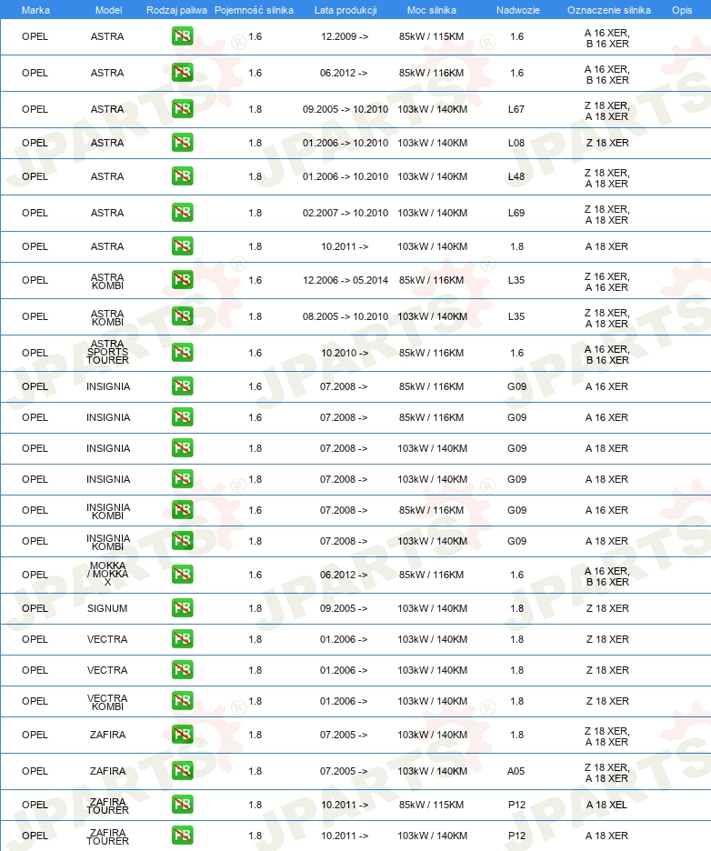Select the 'ASTRA SPORTS TOURER' model cell

pos(107,352)
